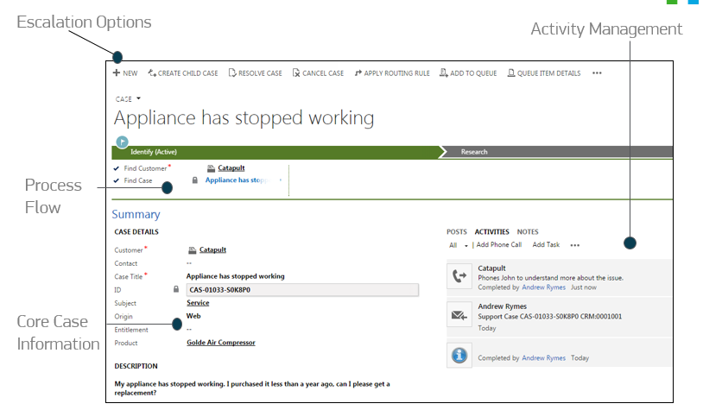Click the case title Appliance has stopped working

click(244, 118)
